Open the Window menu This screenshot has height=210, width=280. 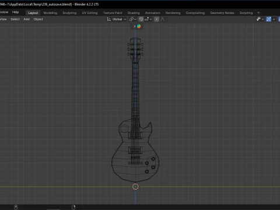click(x=4, y=12)
